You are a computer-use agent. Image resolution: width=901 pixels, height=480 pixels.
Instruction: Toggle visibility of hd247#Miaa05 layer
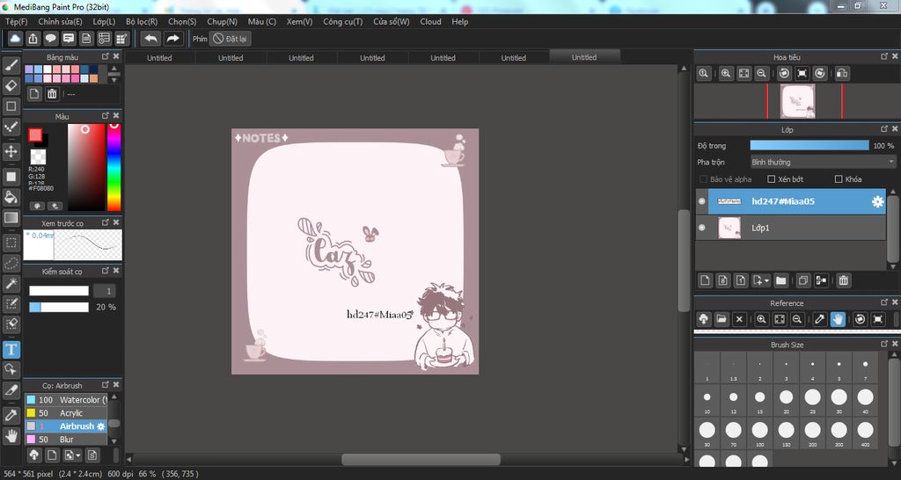(701, 201)
